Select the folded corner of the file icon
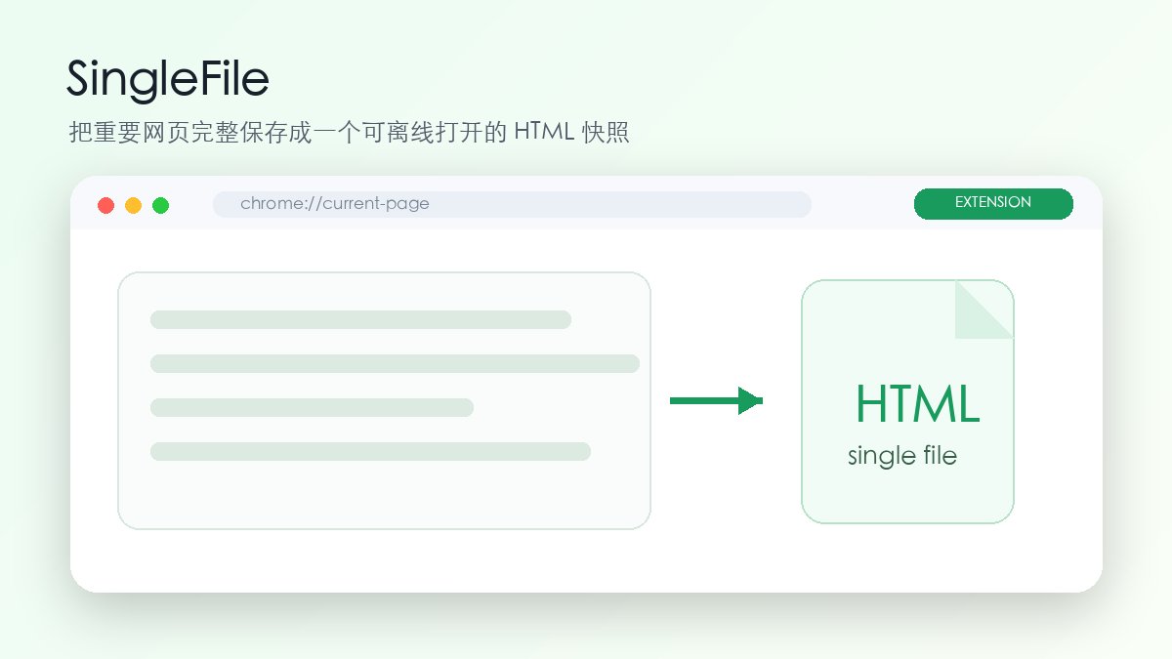 (x=984, y=309)
